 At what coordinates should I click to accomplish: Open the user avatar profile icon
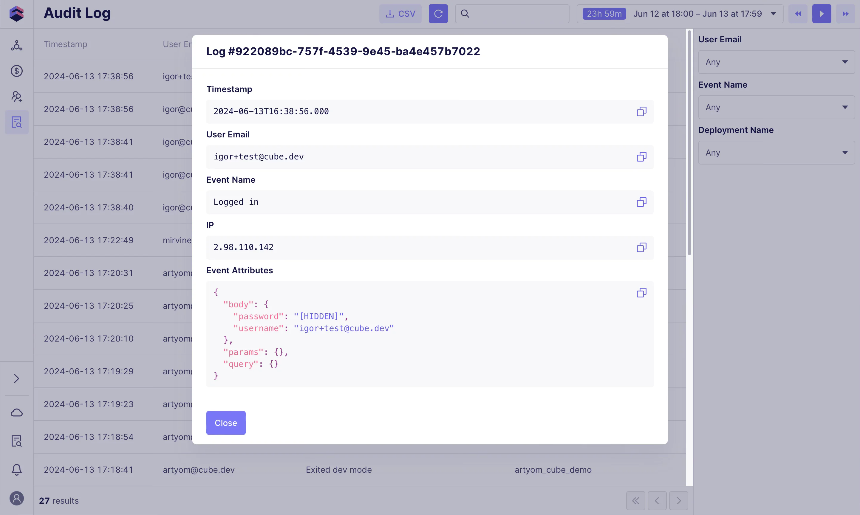17,499
